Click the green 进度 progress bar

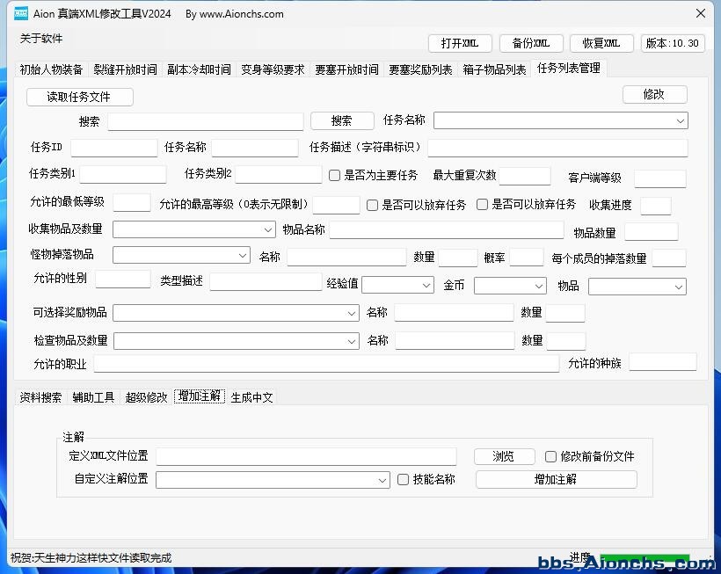645,558
